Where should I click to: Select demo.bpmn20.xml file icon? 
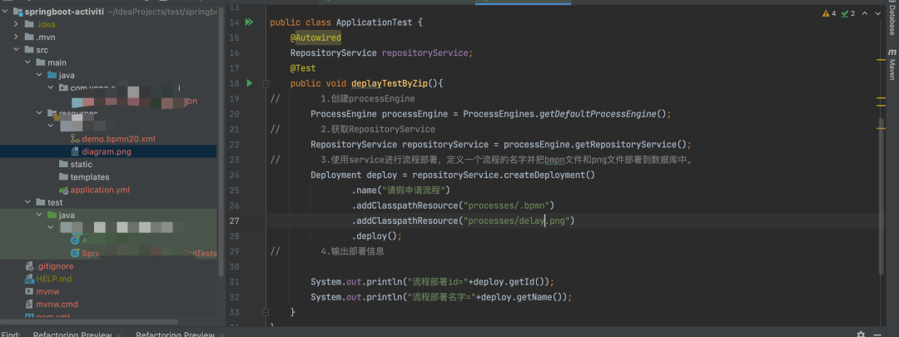[75, 139]
